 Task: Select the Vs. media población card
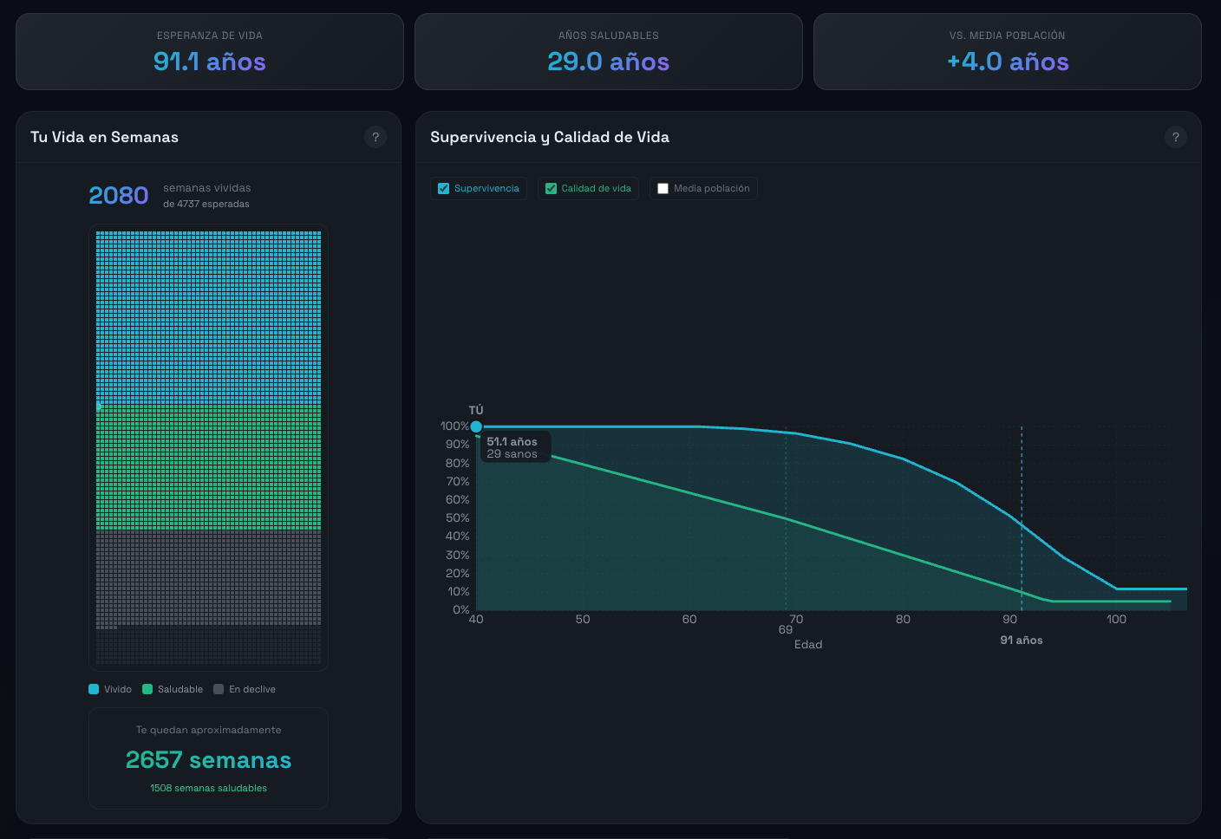coord(1008,51)
